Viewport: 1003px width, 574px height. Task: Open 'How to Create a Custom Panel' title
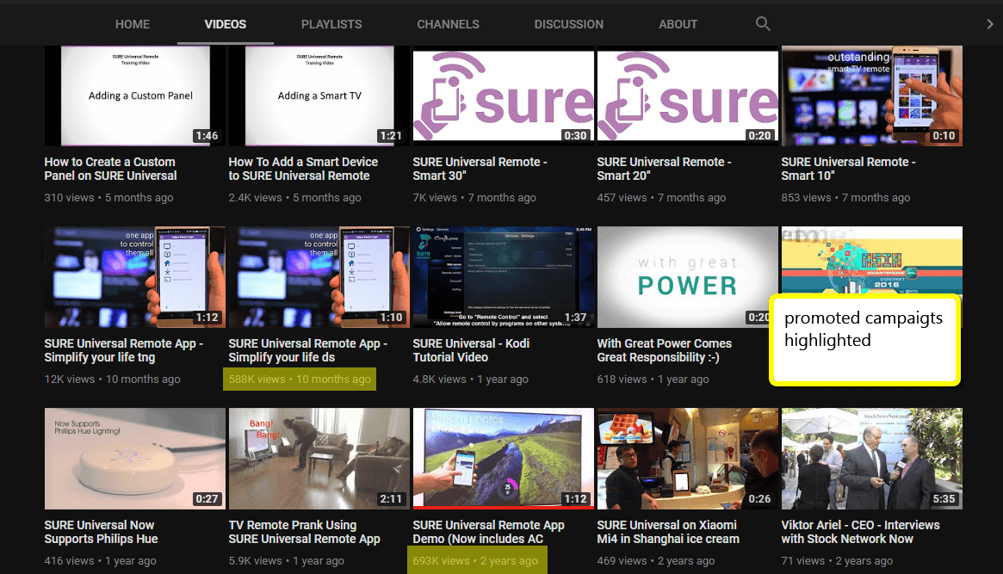(111, 169)
